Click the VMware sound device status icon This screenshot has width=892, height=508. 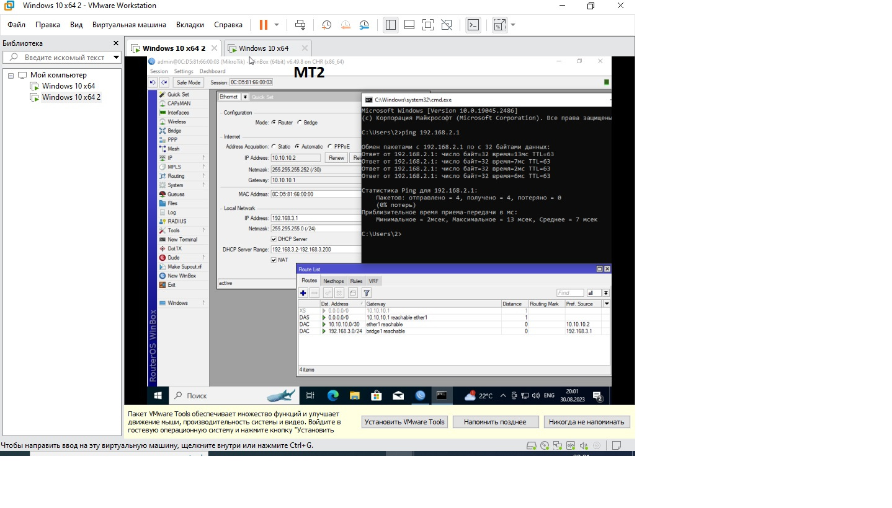584,445
